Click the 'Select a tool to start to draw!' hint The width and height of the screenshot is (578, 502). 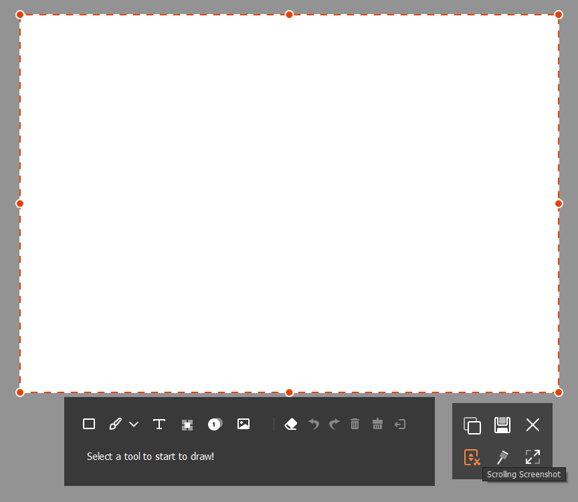point(151,457)
